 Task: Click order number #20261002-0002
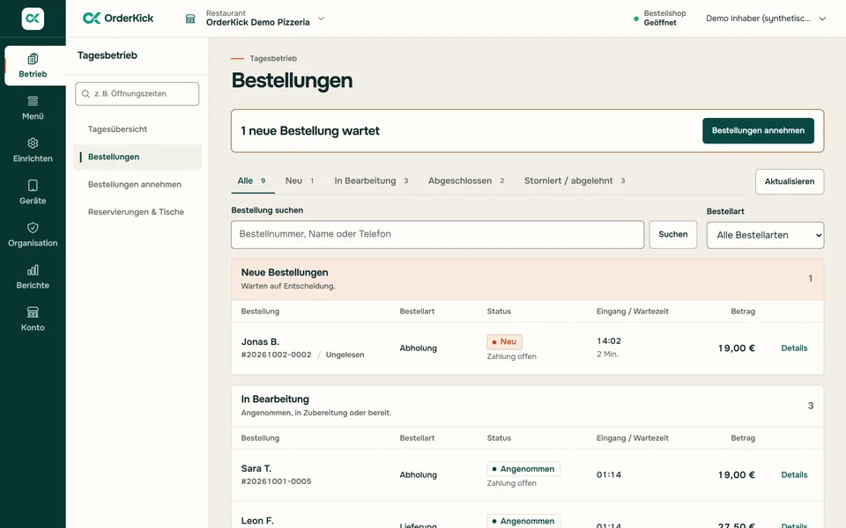[x=276, y=355]
